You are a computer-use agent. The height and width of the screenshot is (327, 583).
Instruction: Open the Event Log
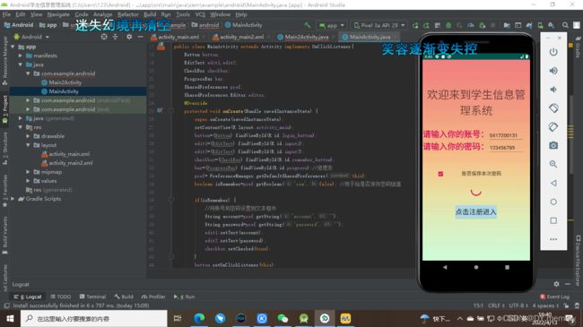pyautogui.click(x=554, y=297)
